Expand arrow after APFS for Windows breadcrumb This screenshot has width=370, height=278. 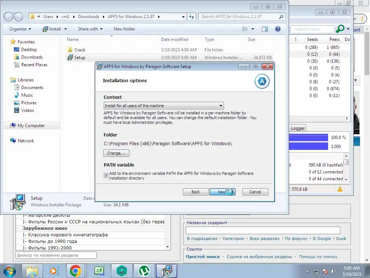[159, 17]
